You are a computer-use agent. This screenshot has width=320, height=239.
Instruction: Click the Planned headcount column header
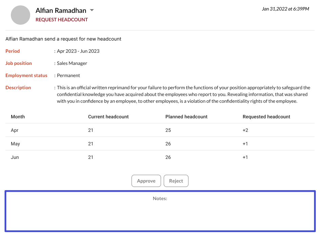pos(186,117)
